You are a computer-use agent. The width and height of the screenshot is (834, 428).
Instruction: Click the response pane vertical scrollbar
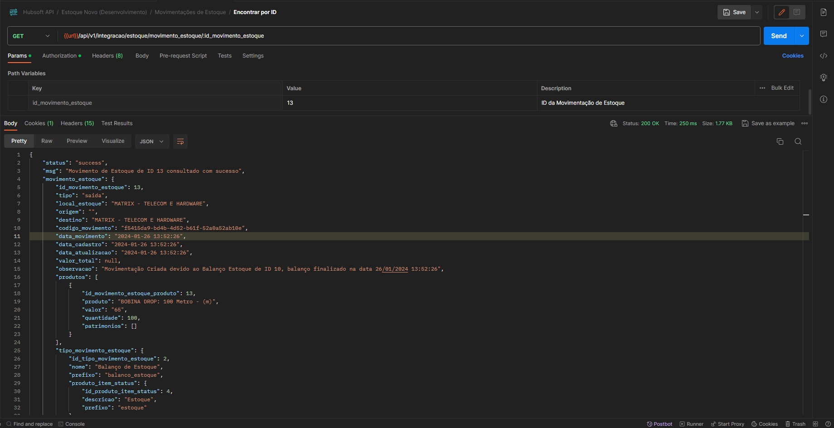(806, 282)
